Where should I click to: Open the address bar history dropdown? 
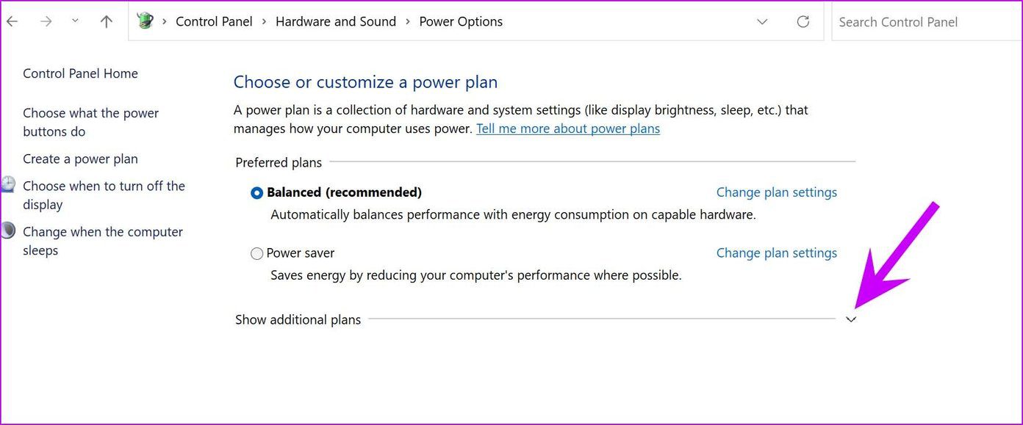pyautogui.click(x=762, y=22)
